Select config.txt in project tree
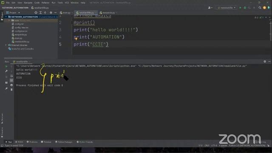 click(x=17, y=24)
